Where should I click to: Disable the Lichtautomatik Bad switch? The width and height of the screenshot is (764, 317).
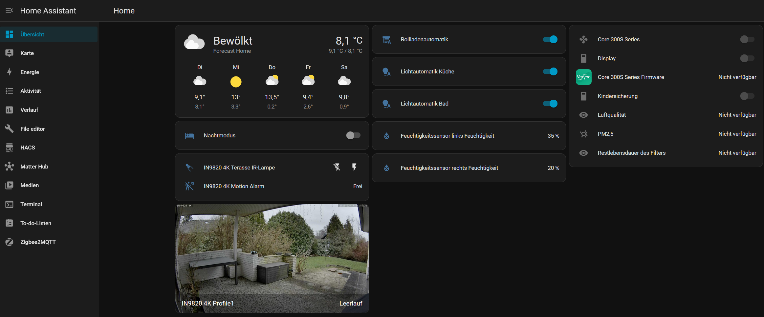(550, 104)
